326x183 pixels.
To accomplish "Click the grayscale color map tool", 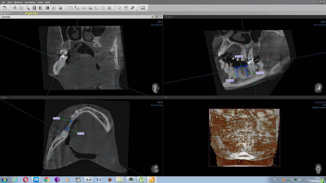I will (x=47, y=8).
